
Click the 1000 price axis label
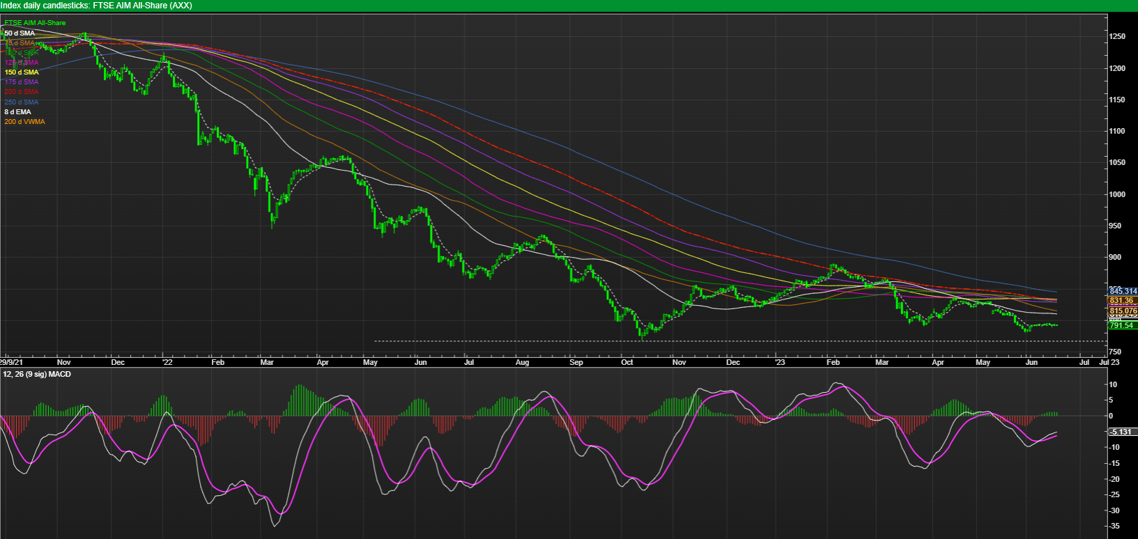click(x=1117, y=194)
